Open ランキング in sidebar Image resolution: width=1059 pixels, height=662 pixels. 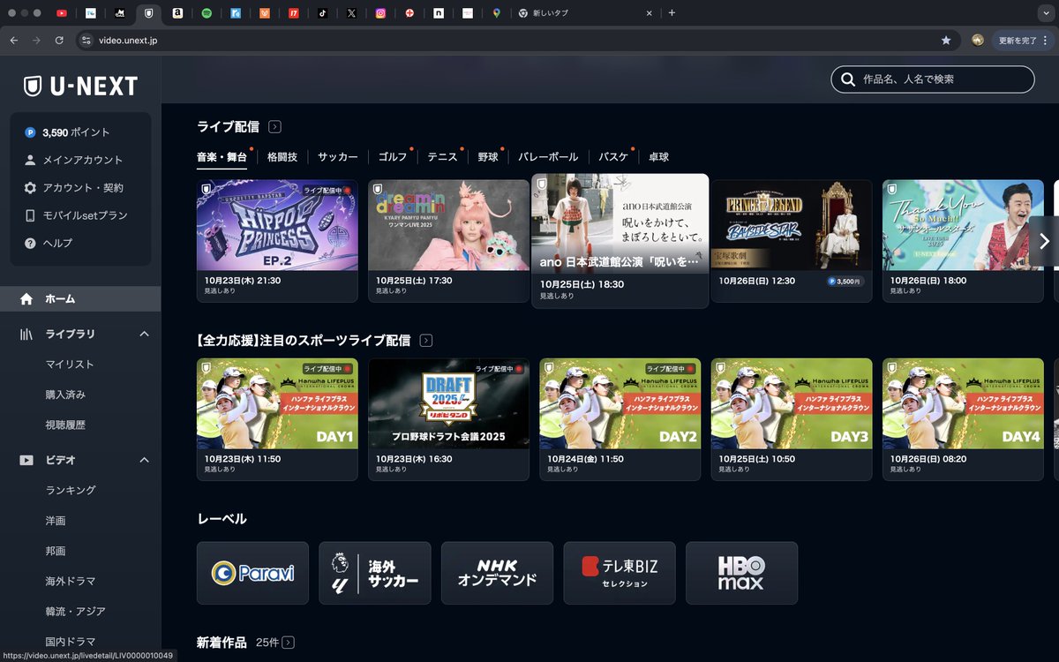pyautogui.click(x=71, y=490)
